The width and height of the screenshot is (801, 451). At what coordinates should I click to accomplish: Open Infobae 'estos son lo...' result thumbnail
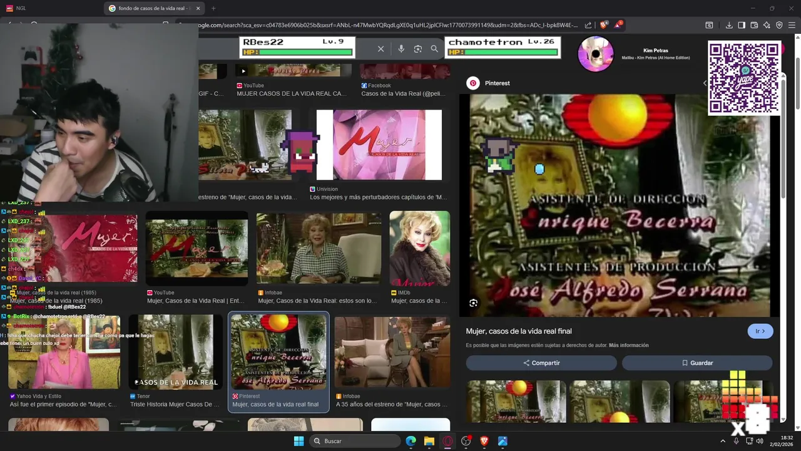pyautogui.click(x=319, y=249)
